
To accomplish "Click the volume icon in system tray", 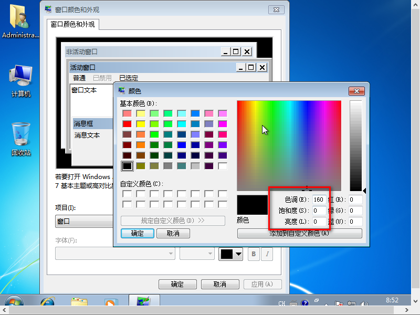I will click(364, 303).
